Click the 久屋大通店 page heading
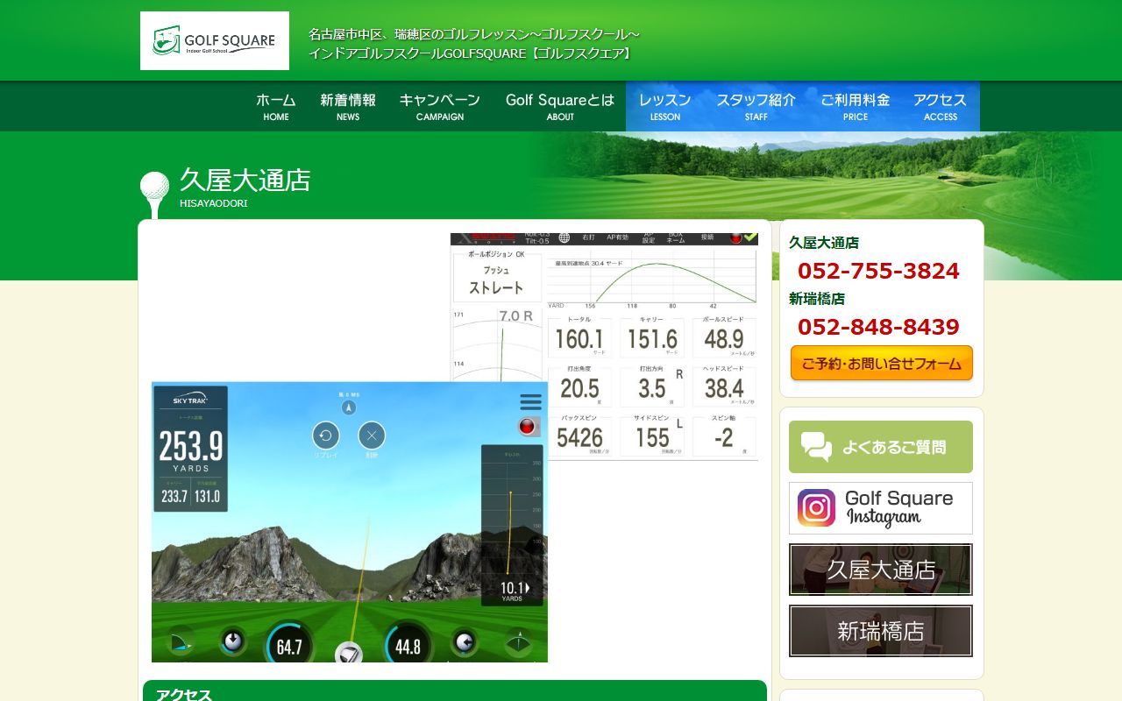 point(245,181)
